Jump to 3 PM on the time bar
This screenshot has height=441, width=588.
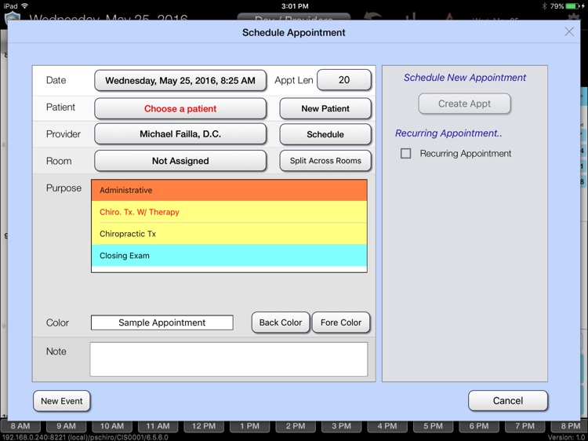(x=341, y=426)
